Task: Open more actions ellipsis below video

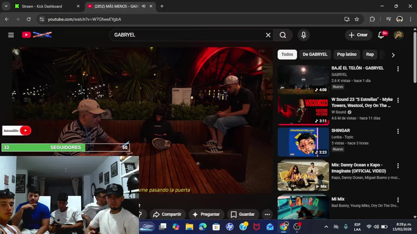Action: click(267, 214)
